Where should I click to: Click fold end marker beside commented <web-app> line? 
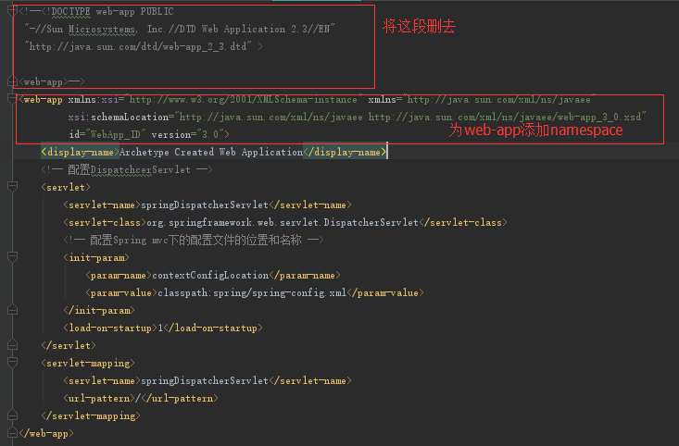pyautogui.click(x=12, y=81)
